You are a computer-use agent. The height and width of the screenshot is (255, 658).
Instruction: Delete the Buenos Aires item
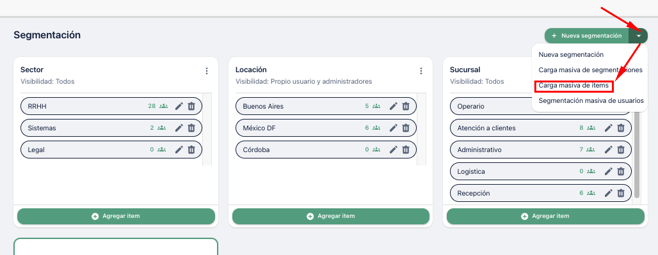(x=406, y=106)
